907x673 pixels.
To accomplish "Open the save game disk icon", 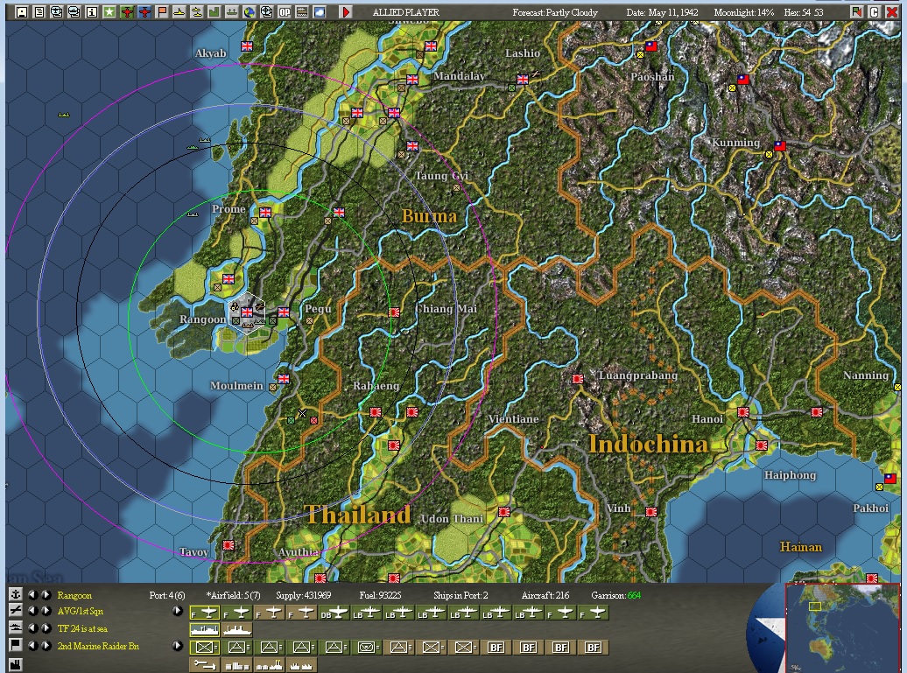I will (21, 11).
